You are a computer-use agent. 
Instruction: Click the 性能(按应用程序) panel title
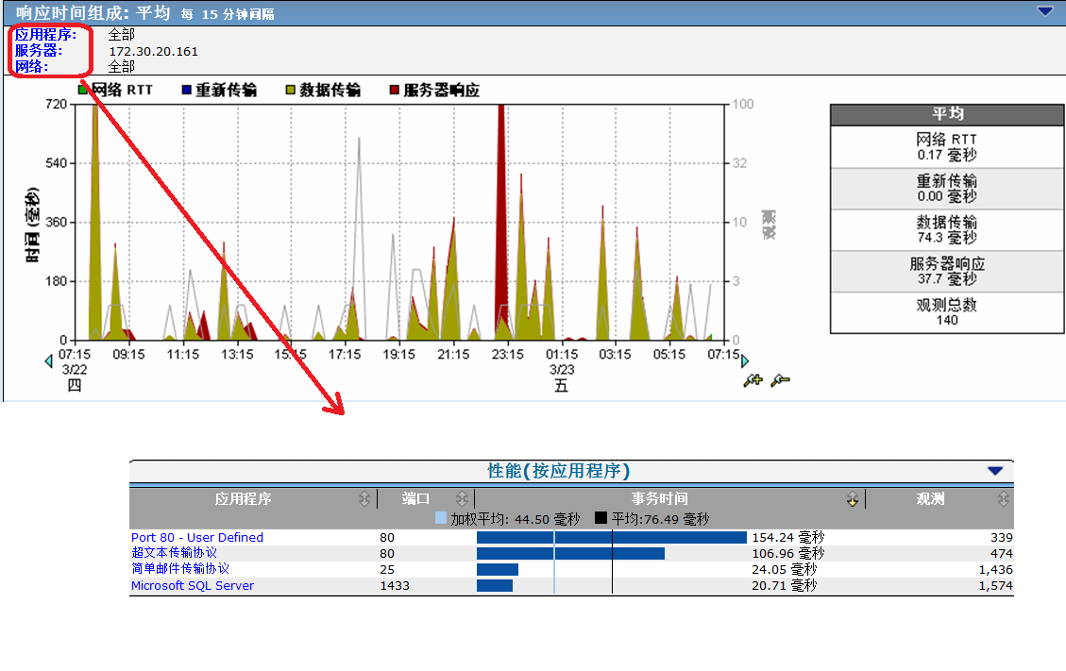pos(559,470)
